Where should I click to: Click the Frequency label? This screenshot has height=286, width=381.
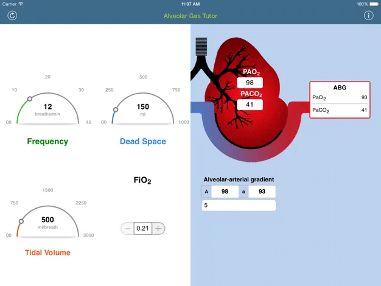(x=47, y=141)
